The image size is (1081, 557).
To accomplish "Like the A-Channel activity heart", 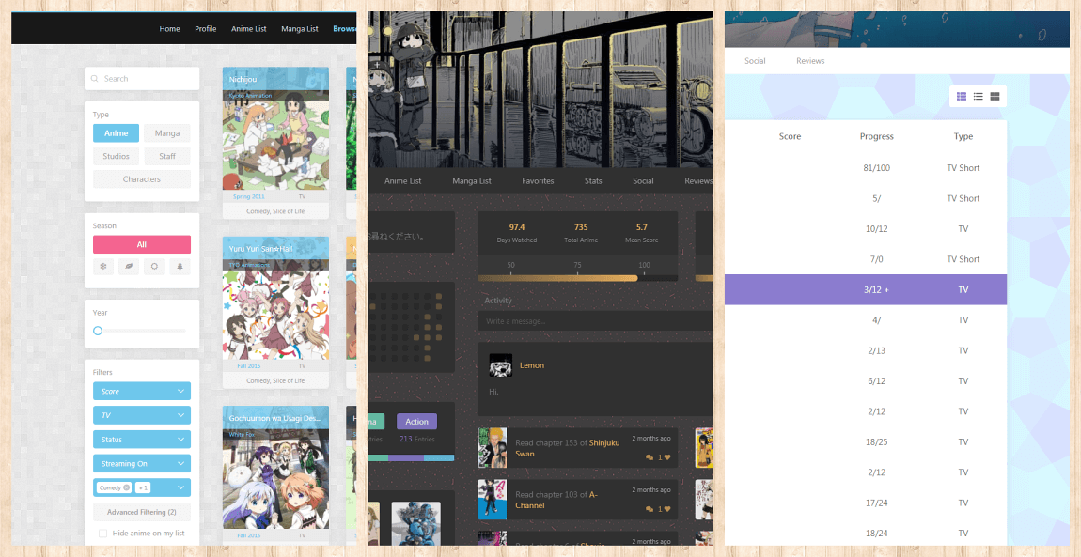I will [x=667, y=509].
